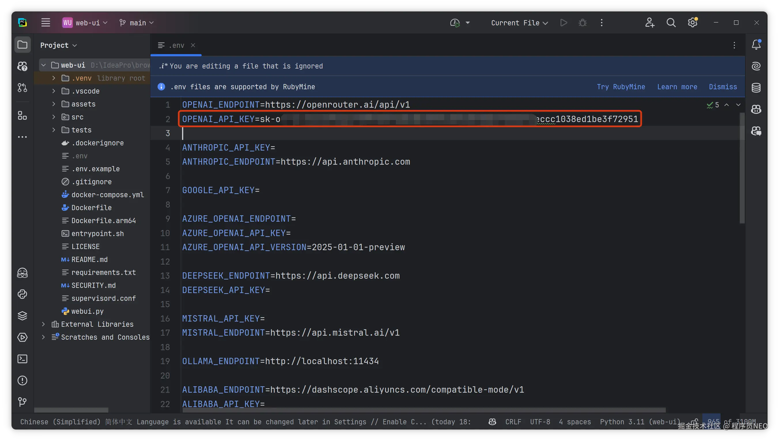This screenshot has height=441, width=779.
Task: Open the Current File run configuration dropdown
Action: coord(519,23)
